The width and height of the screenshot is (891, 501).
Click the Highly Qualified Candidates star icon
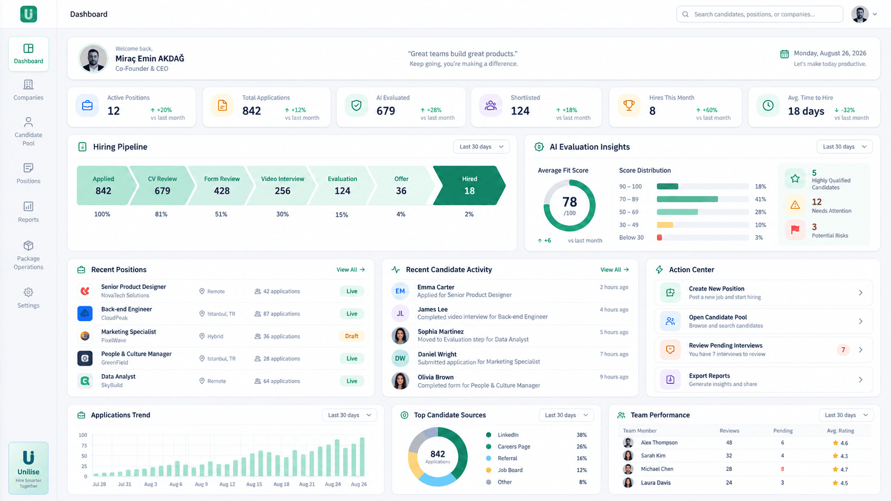795,179
